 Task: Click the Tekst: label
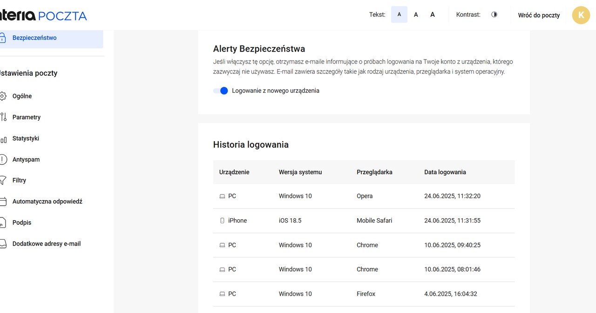coord(377,14)
